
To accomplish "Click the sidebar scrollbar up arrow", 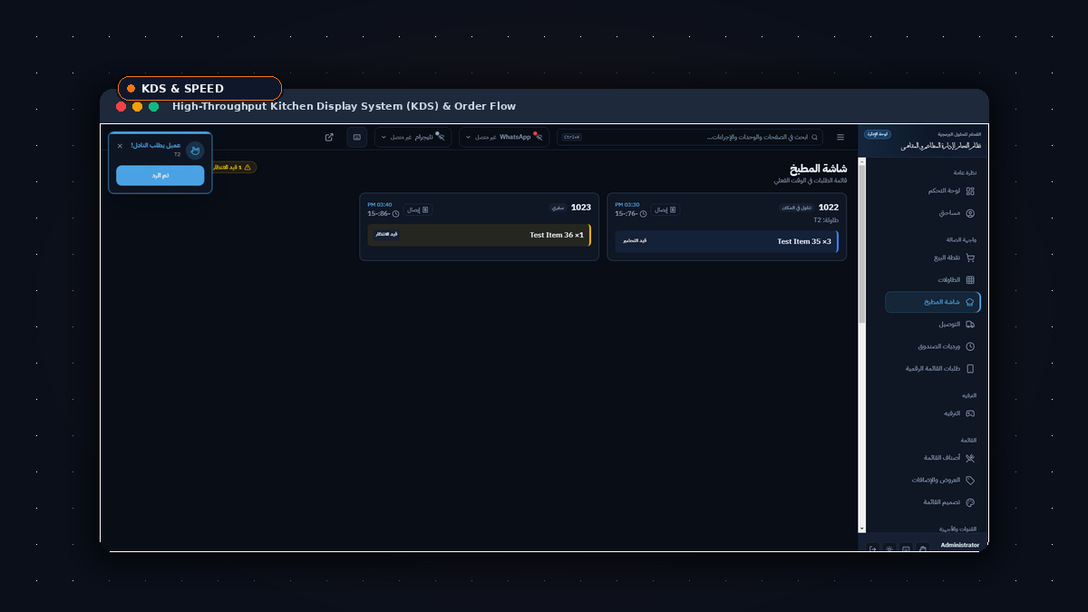I will 862,161.
